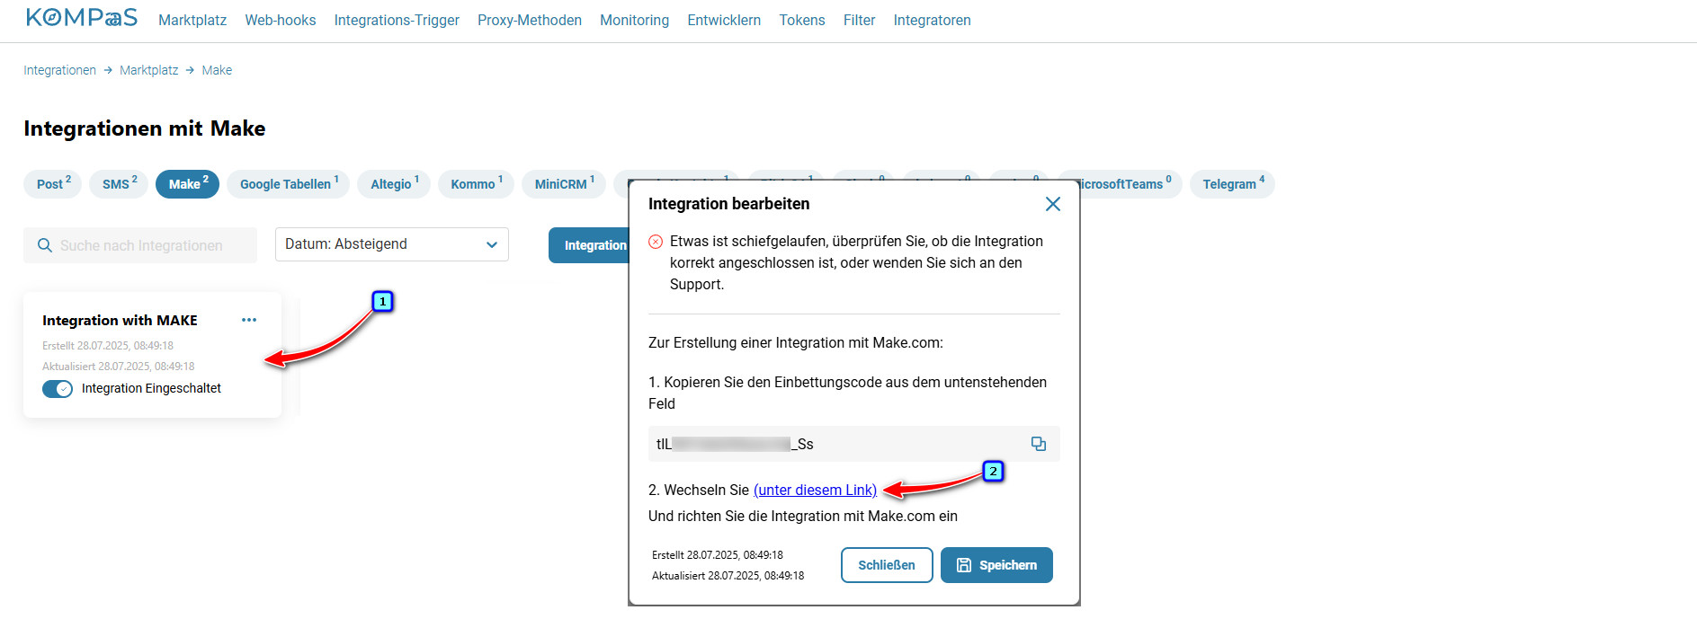Screen dimensions: 1697x619
Task: Open Integrations-Trigger menu item
Action: point(397,20)
